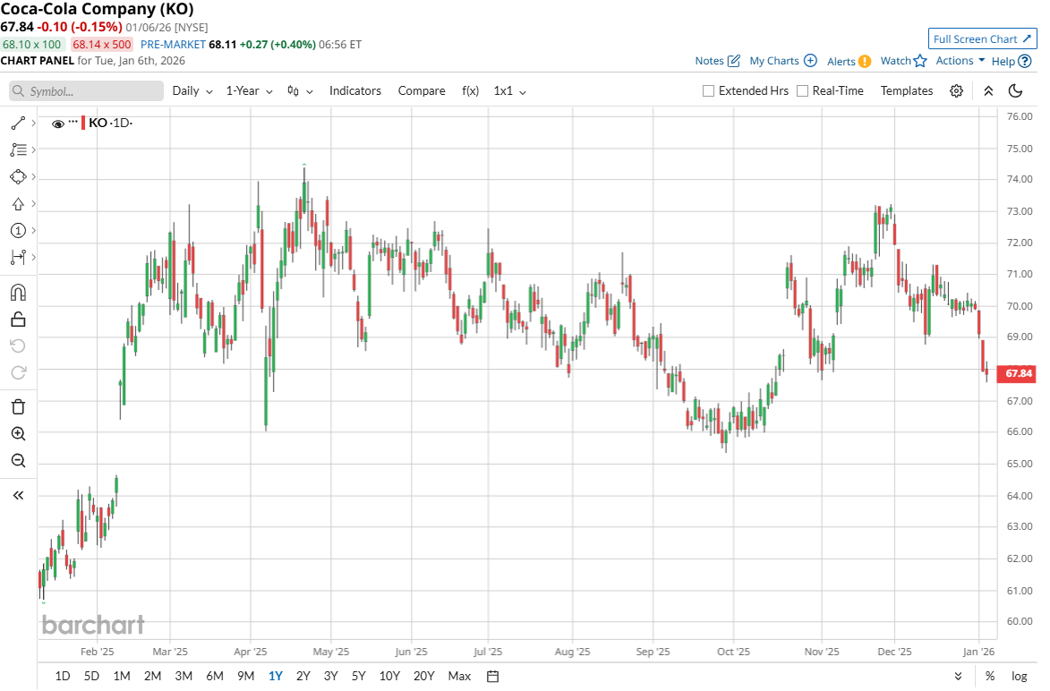Collapse chart header with double up arrows
This screenshot has width=1050, height=691.
988,91
